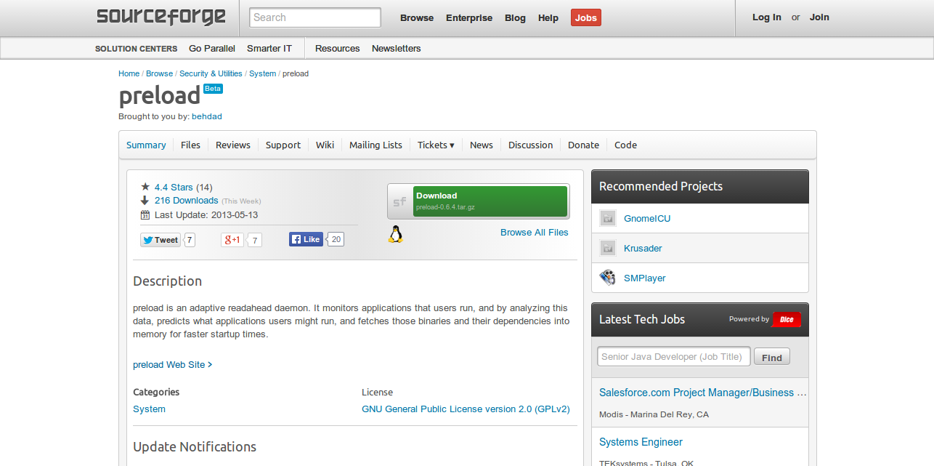Image resolution: width=934 pixels, height=466 pixels.
Task: Click the calendar icon beside Last Update
Action: pyautogui.click(x=145, y=215)
